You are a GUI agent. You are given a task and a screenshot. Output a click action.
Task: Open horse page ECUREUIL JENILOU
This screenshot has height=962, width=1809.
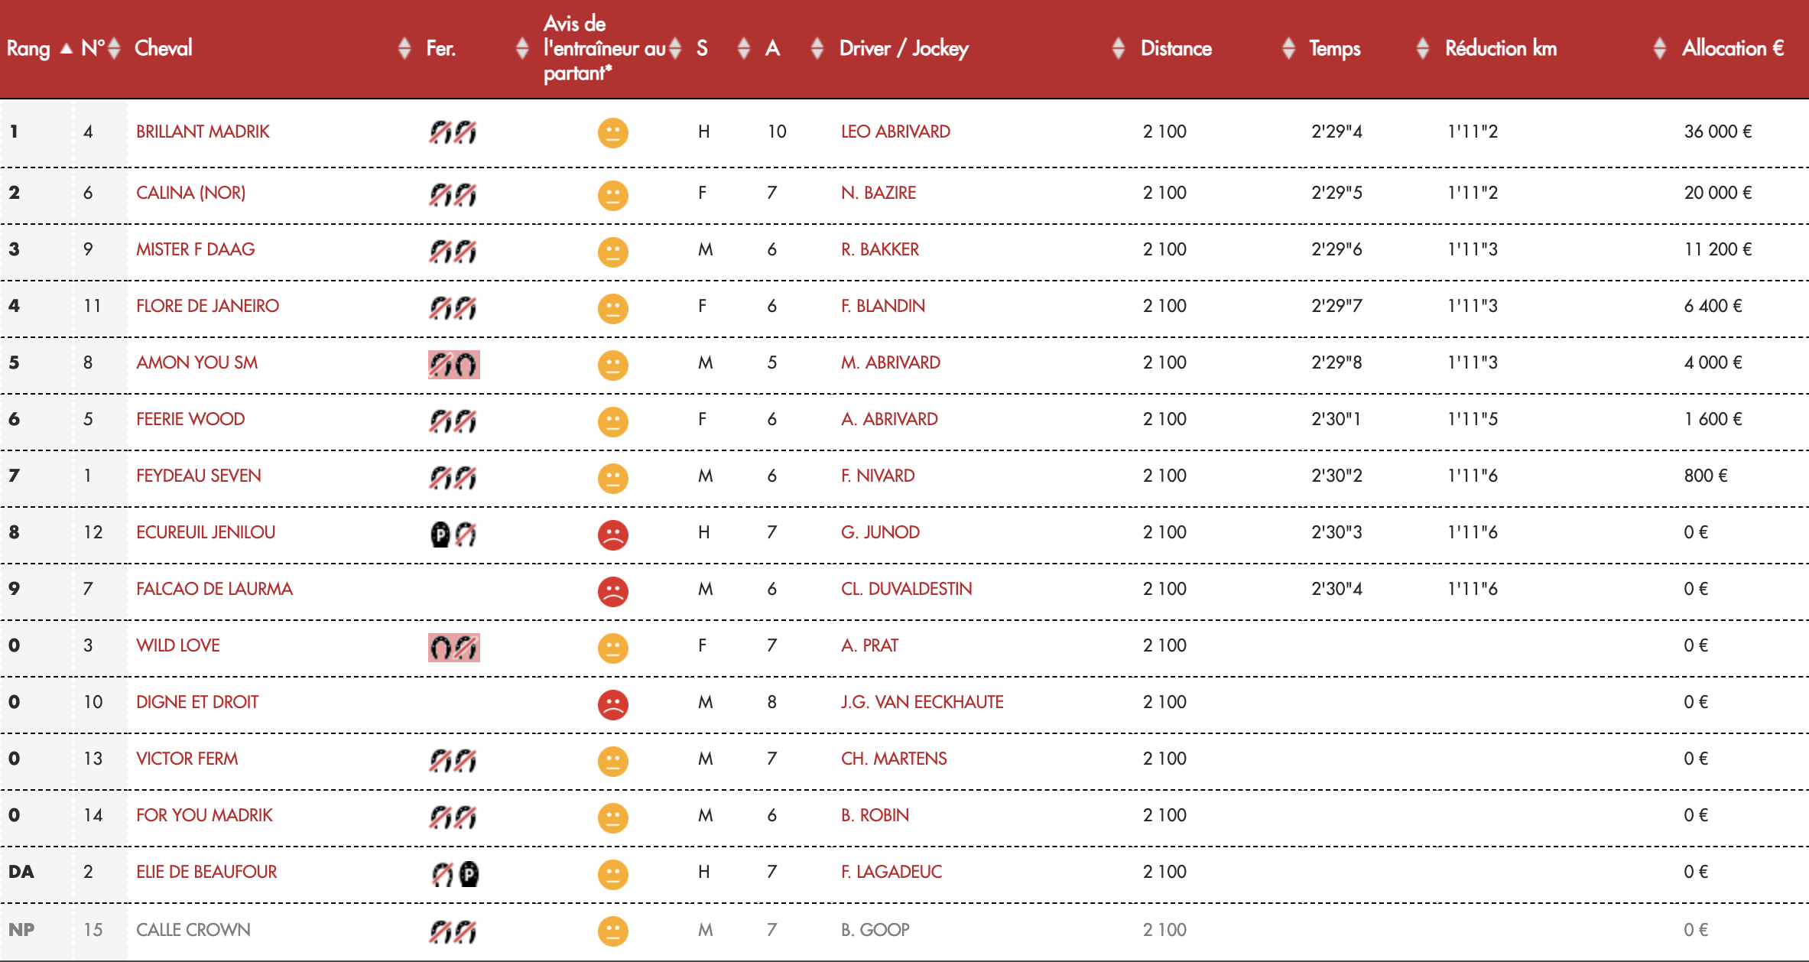[x=206, y=532]
